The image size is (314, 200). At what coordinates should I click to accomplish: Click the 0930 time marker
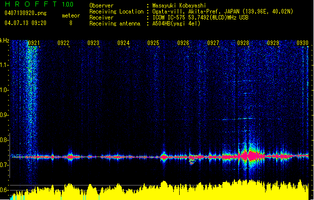[303, 43]
